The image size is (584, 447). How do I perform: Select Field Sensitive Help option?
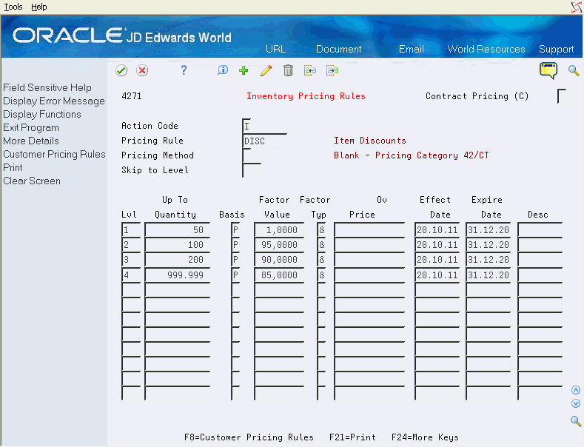tap(47, 87)
